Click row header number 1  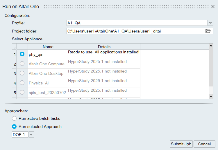(14, 54)
